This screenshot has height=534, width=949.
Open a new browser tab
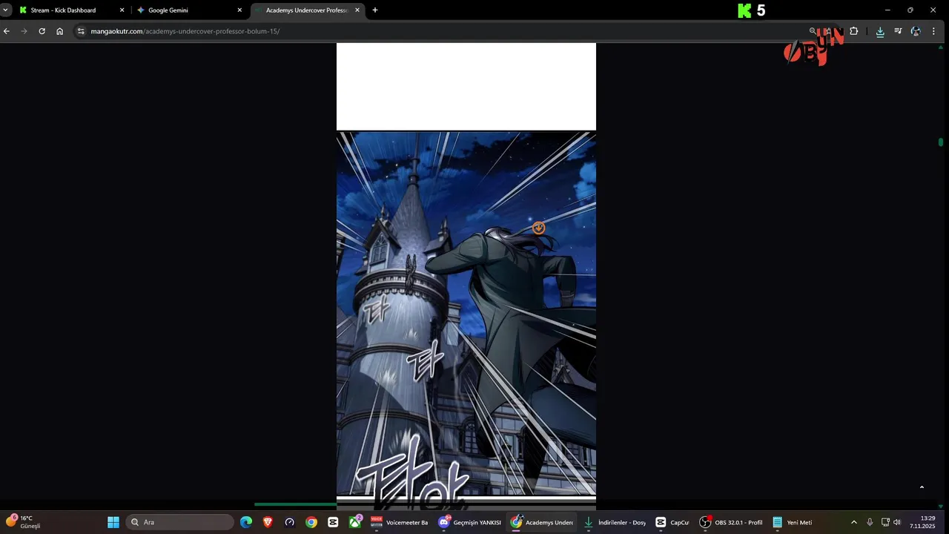pyautogui.click(x=374, y=10)
